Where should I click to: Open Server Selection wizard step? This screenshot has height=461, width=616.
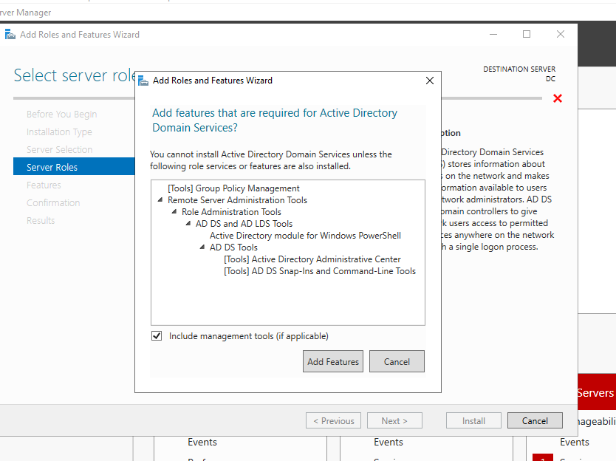pyautogui.click(x=59, y=149)
